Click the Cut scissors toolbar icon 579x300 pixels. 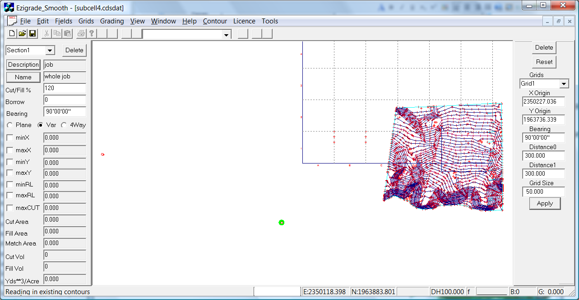pyautogui.click(x=46, y=34)
